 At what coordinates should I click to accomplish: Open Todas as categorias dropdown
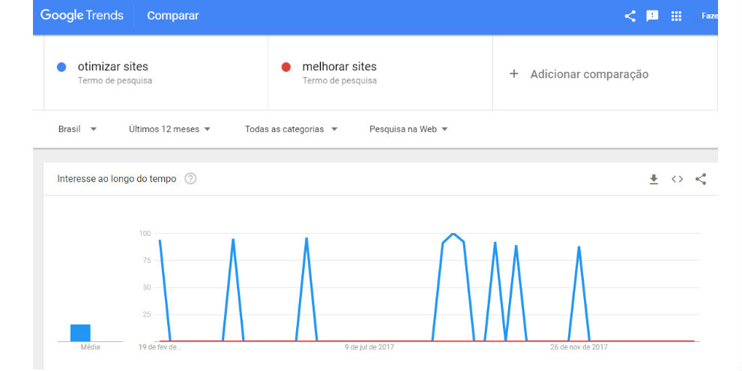click(x=291, y=129)
